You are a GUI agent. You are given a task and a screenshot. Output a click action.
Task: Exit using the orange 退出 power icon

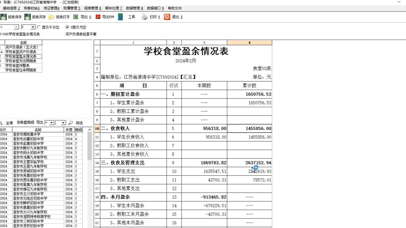[167, 17]
